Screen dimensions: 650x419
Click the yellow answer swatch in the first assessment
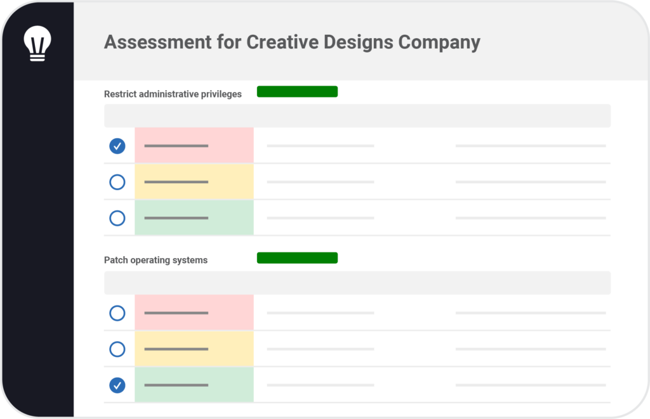click(194, 182)
